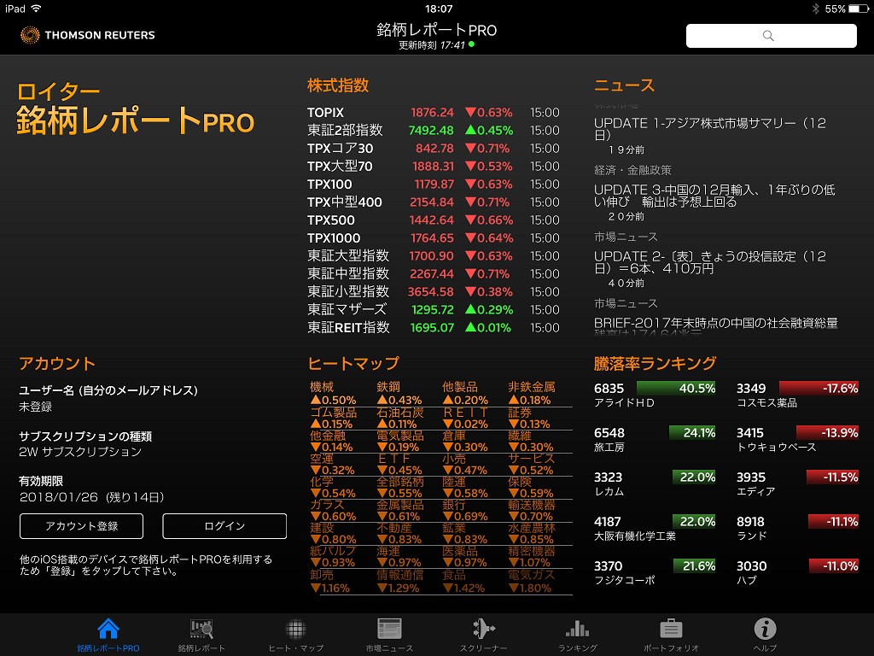Viewport: 874px width, 656px height.
Task: Open the ヘルプ info icon
Action: pyautogui.click(x=765, y=630)
